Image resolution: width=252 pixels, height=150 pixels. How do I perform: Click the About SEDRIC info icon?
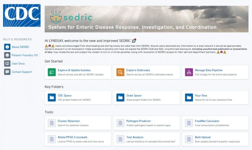(7, 47)
